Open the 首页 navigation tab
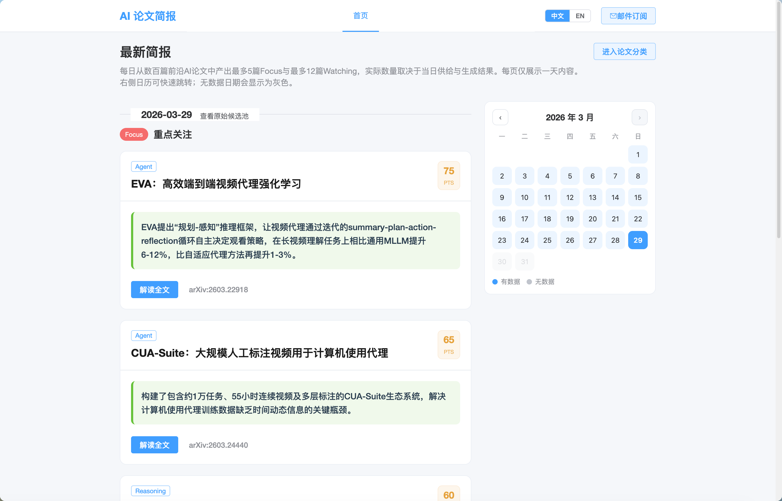Screen dimensions: 782x501 pos(360,16)
